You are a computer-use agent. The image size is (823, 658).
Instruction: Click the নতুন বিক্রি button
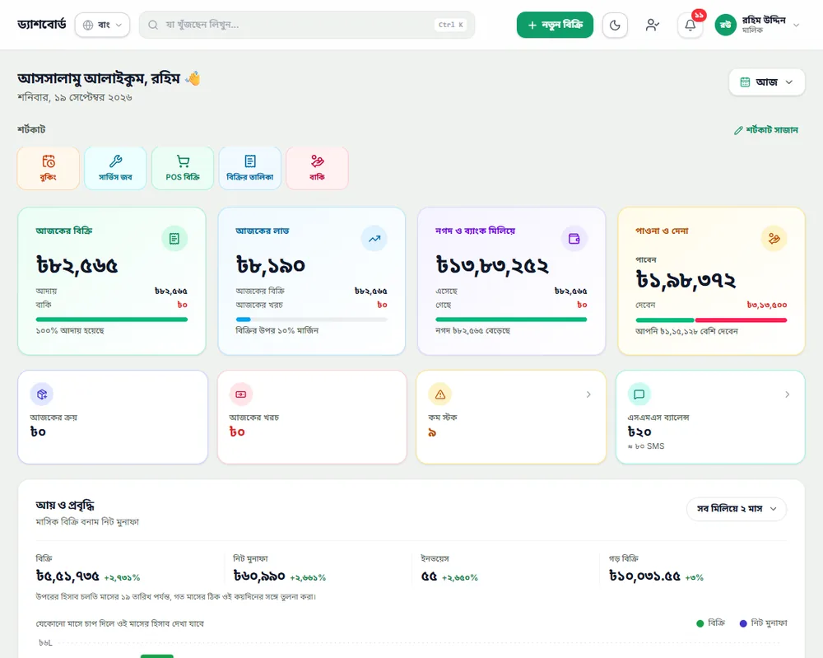click(555, 25)
